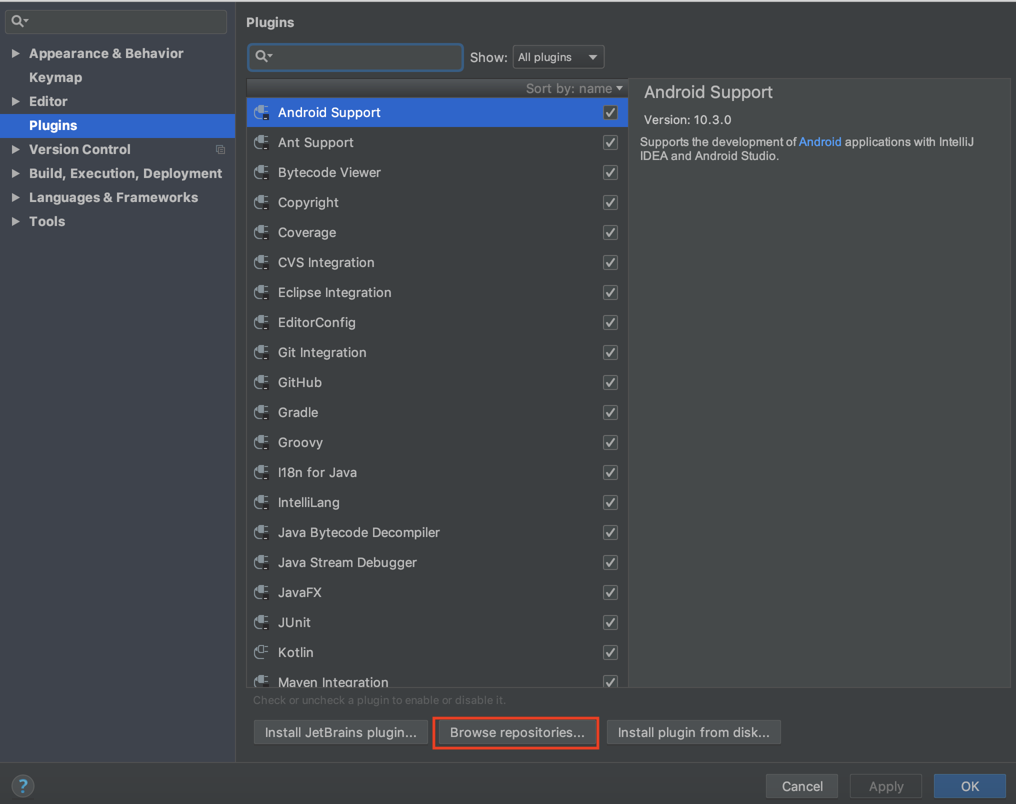Click Install JetBrains plugin button
Screen dimensions: 1016x804
point(340,732)
